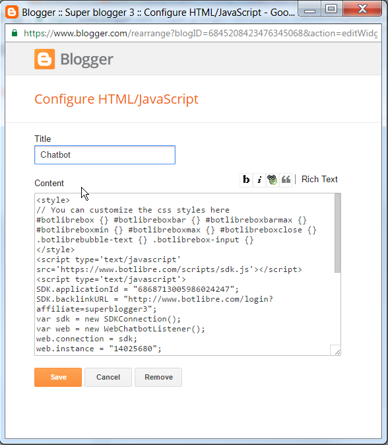Click the line web.connection = sdk;
This screenshot has width=388, height=445.
(86, 339)
